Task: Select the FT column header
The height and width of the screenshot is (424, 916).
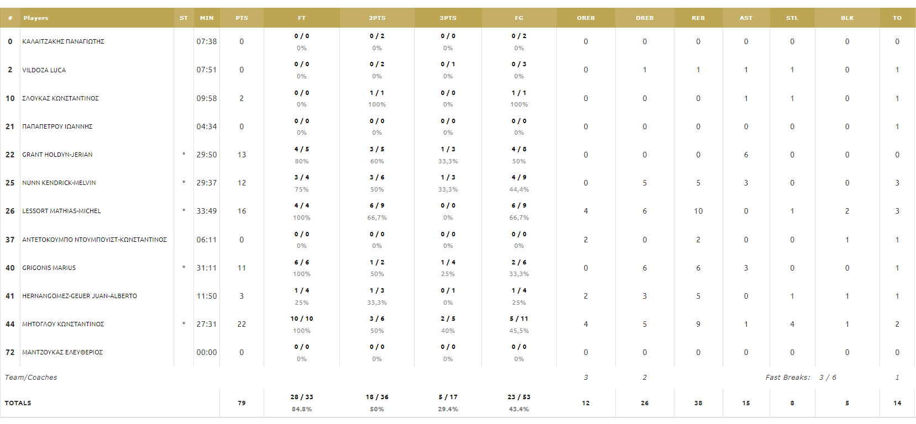Action: 302,18
